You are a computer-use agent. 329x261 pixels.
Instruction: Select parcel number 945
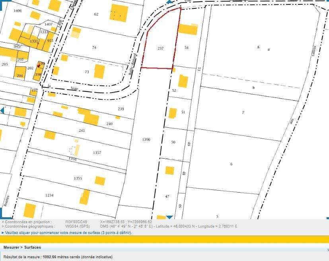coord(17,46)
